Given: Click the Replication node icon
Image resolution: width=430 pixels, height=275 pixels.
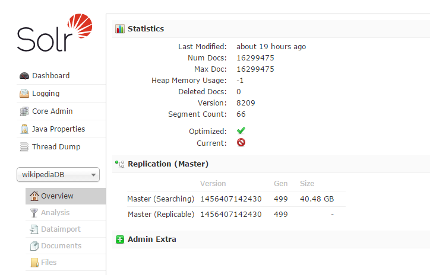Looking at the screenshot, I should [x=120, y=164].
